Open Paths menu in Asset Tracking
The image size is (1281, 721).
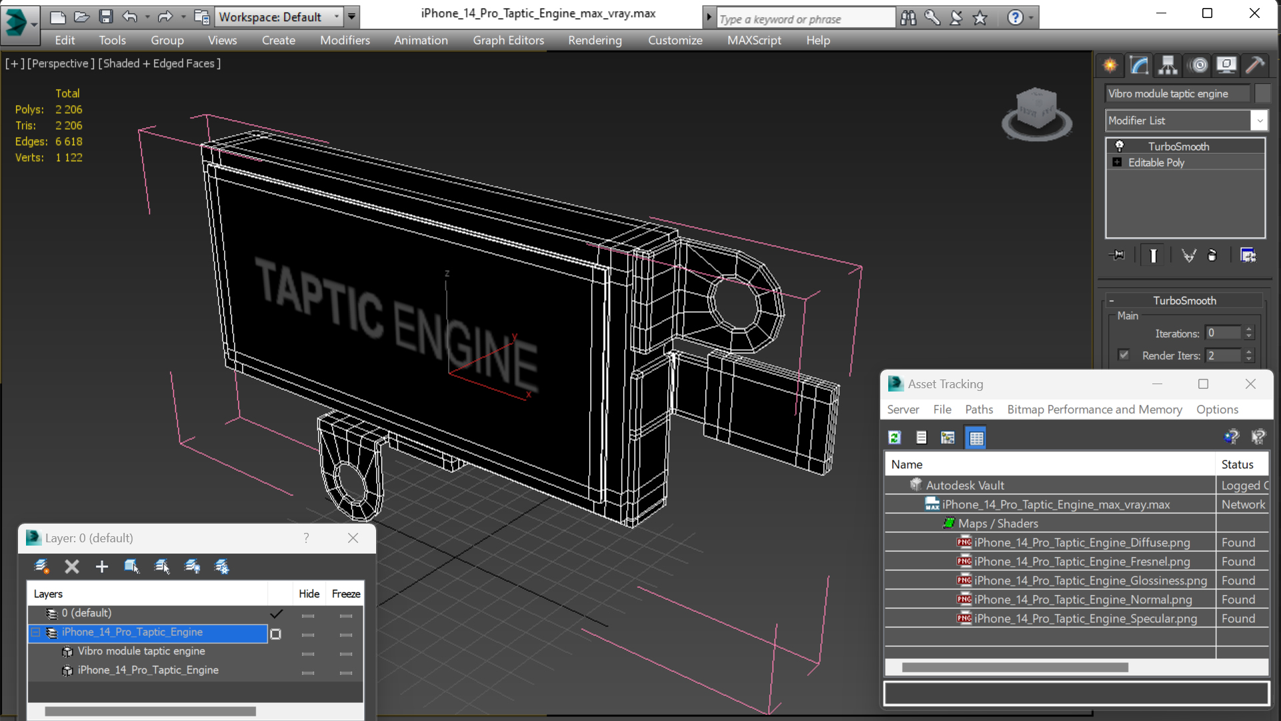point(978,410)
